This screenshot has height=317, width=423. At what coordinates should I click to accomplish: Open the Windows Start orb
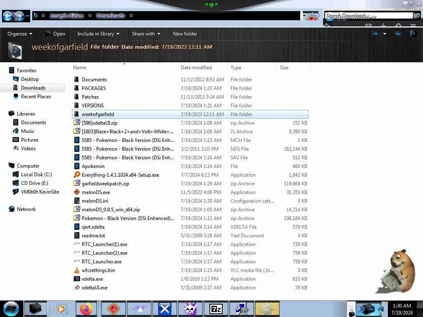11,309
